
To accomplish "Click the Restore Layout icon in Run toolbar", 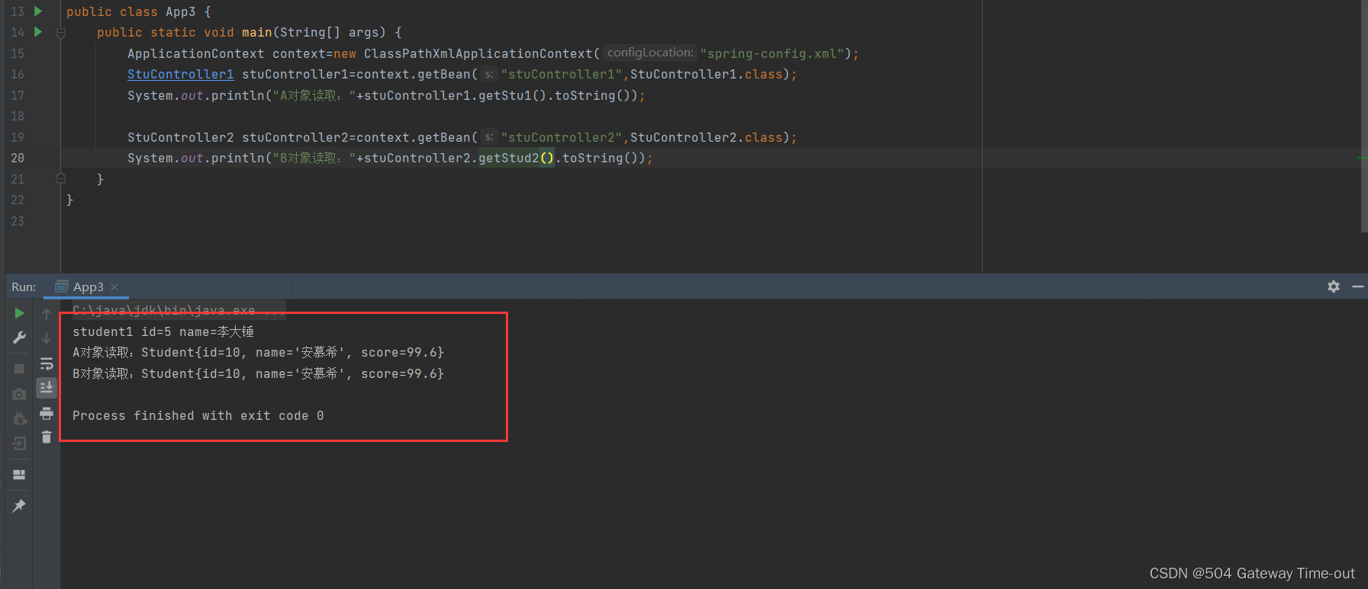I will point(19,475).
